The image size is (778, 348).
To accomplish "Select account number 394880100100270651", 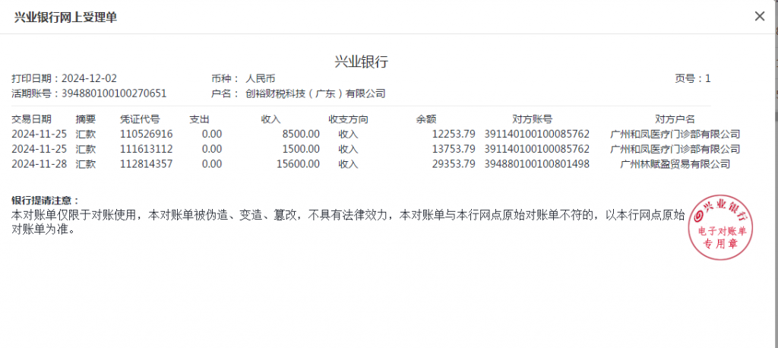I will [114, 93].
